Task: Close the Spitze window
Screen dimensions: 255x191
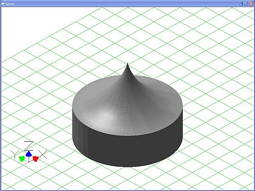Action: click(251, 3)
